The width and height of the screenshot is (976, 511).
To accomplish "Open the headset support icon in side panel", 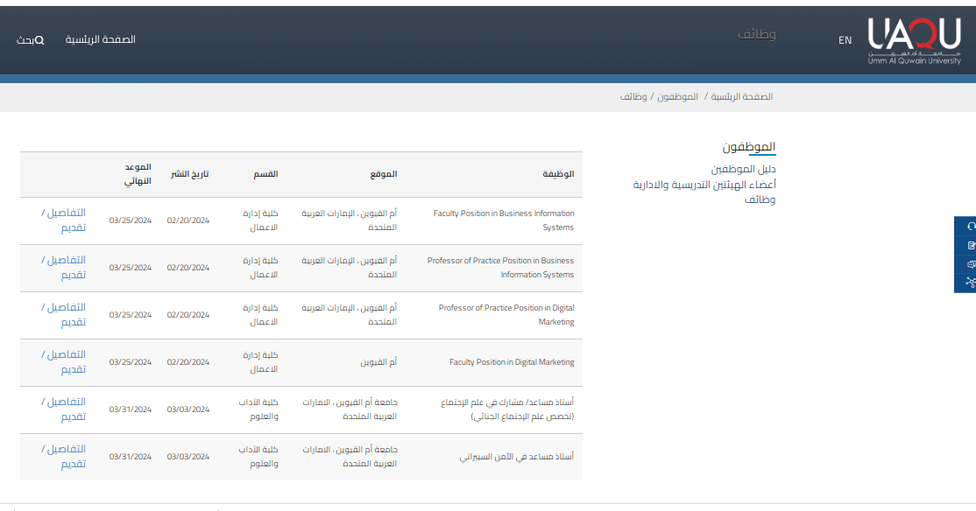I will coord(970,226).
